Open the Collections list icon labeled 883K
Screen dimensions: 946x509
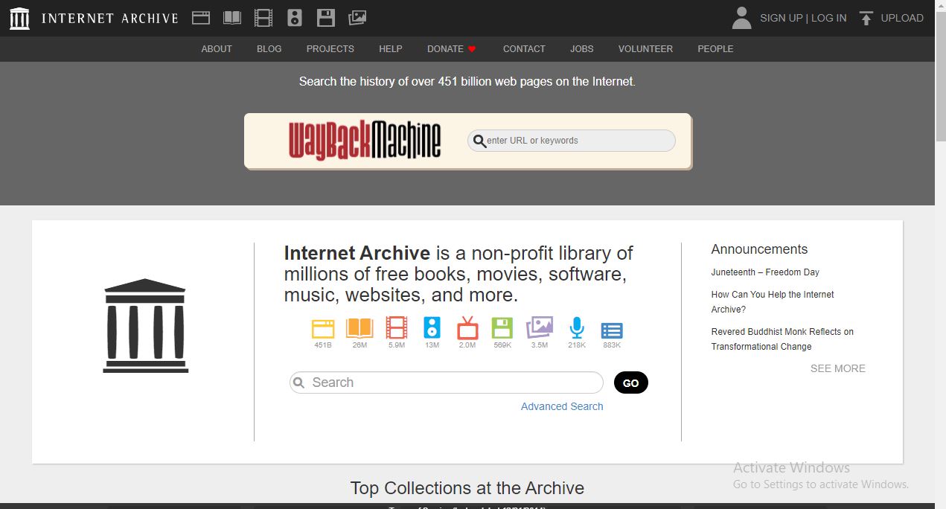[612, 330]
